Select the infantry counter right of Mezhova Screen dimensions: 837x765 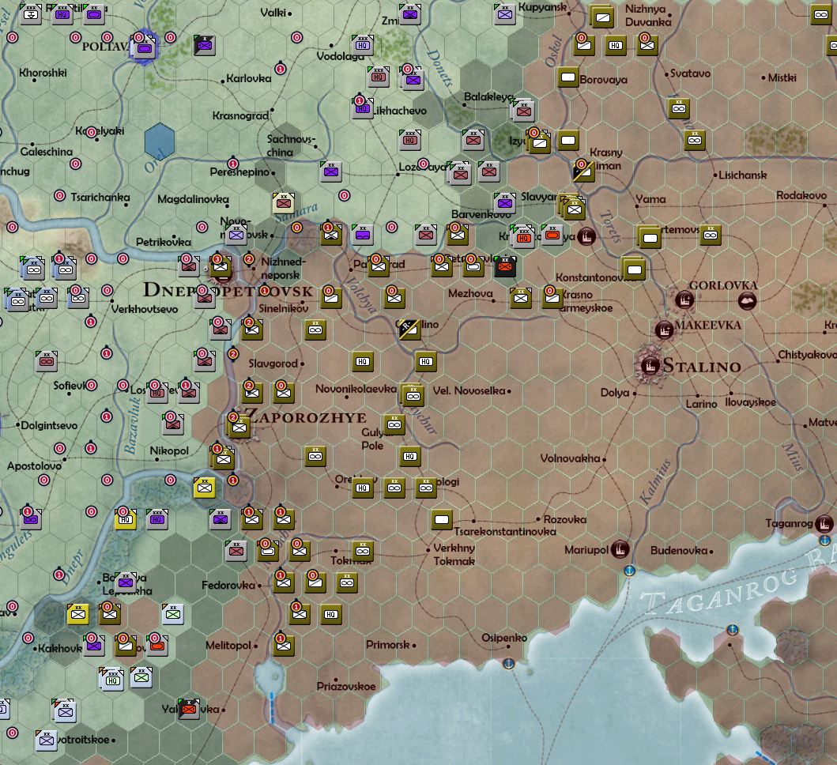pos(520,298)
